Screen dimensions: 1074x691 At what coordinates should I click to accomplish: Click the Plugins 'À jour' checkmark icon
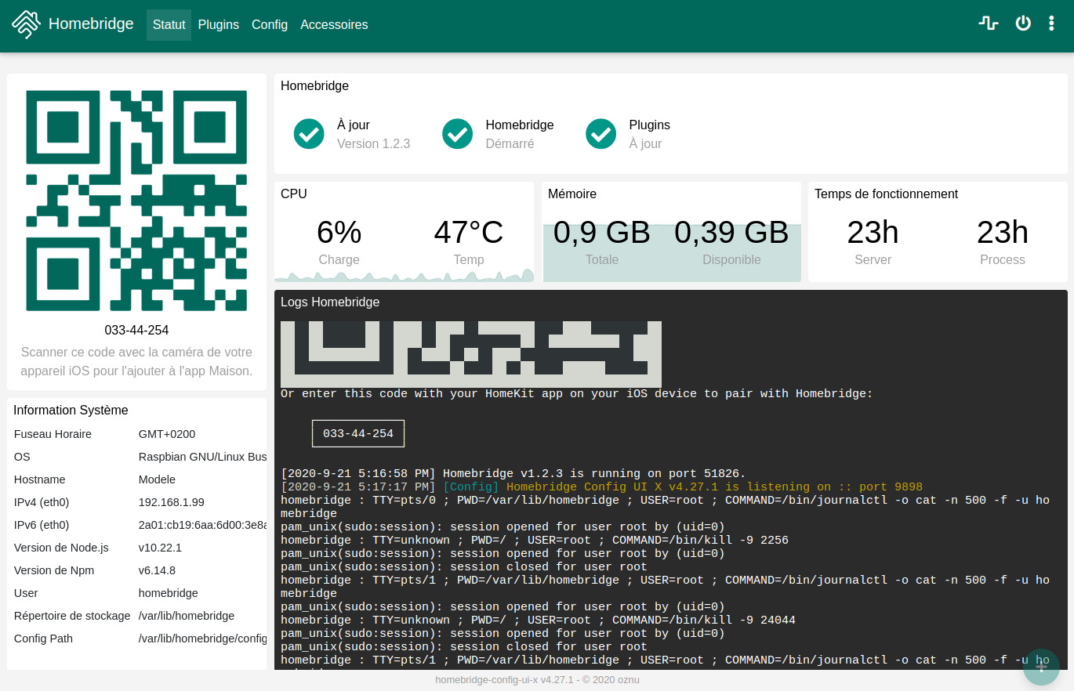click(601, 134)
